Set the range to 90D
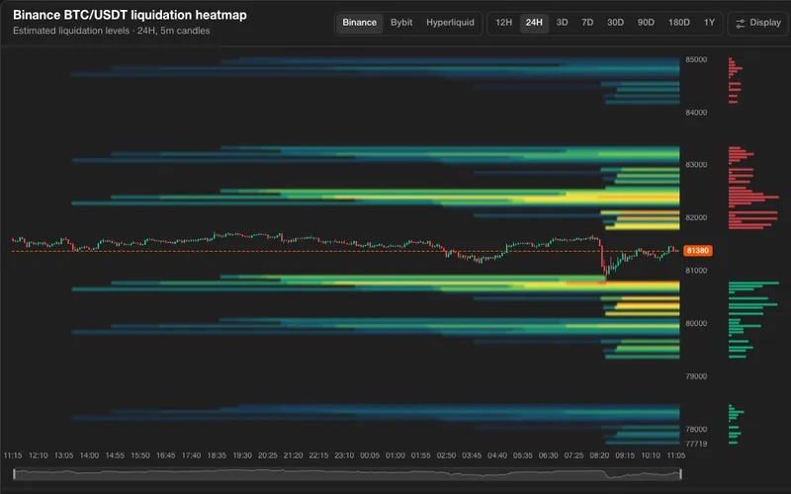The width and height of the screenshot is (791, 494). pos(646,23)
